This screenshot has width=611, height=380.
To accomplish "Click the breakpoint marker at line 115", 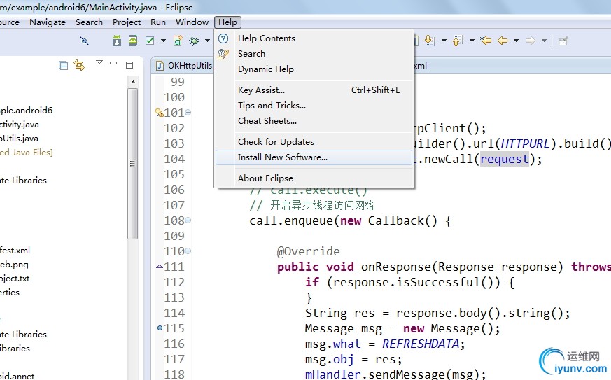I will point(160,328).
